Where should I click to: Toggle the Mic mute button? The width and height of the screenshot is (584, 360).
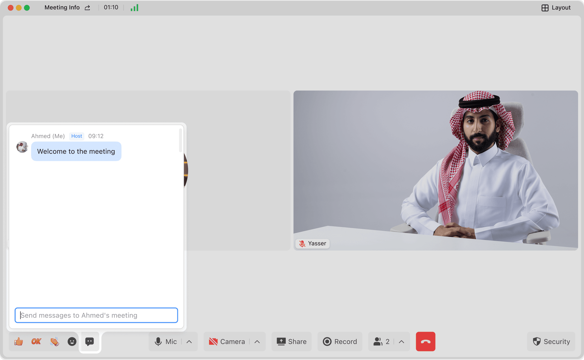(x=166, y=342)
